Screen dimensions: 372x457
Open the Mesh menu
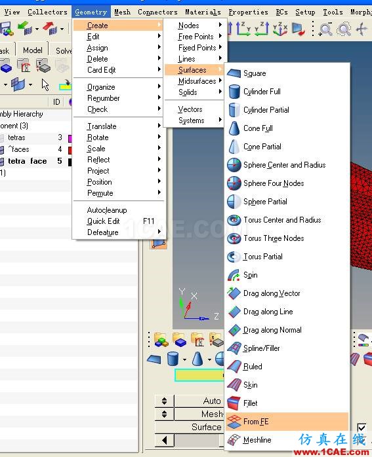[122, 12]
